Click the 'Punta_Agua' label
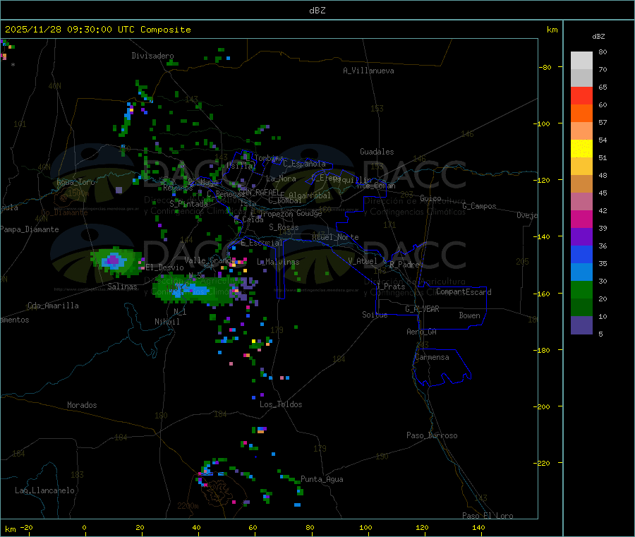This screenshot has height=537, width=635. [322, 479]
